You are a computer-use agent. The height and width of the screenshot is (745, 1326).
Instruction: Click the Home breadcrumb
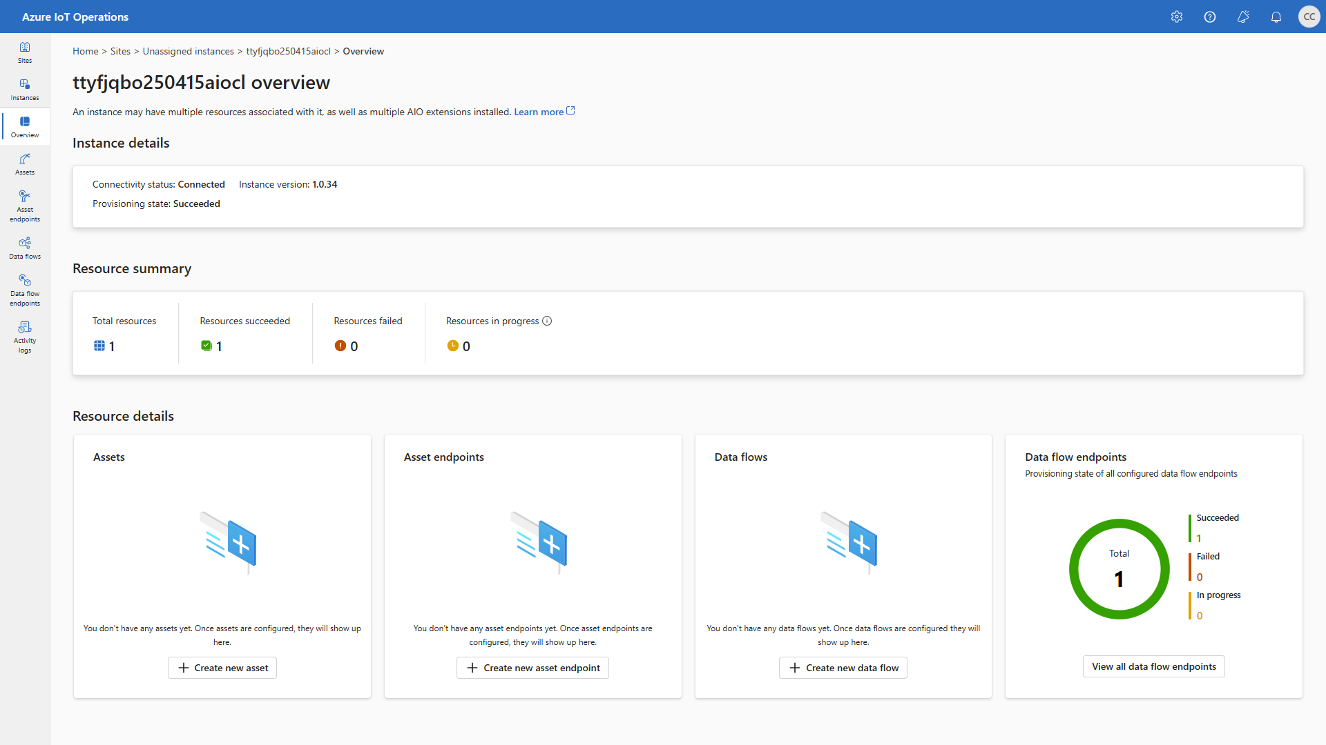(86, 51)
